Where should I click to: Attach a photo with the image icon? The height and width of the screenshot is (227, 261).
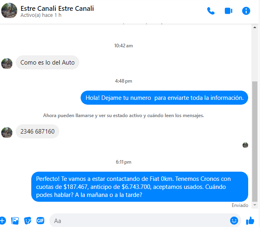[x=15, y=221]
